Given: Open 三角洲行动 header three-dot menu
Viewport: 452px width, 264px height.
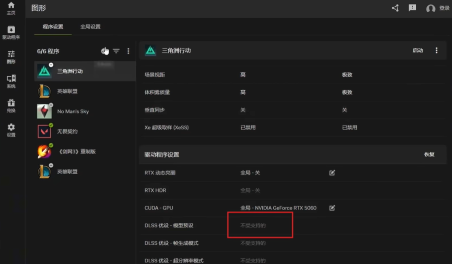Looking at the screenshot, I should (x=437, y=51).
